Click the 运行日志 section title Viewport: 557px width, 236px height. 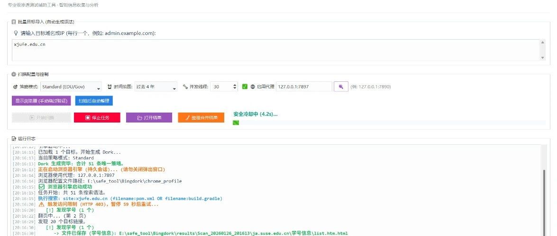click(27, 139)
